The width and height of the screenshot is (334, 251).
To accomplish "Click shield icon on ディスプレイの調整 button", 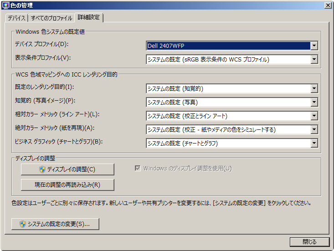I will point(42,169).
